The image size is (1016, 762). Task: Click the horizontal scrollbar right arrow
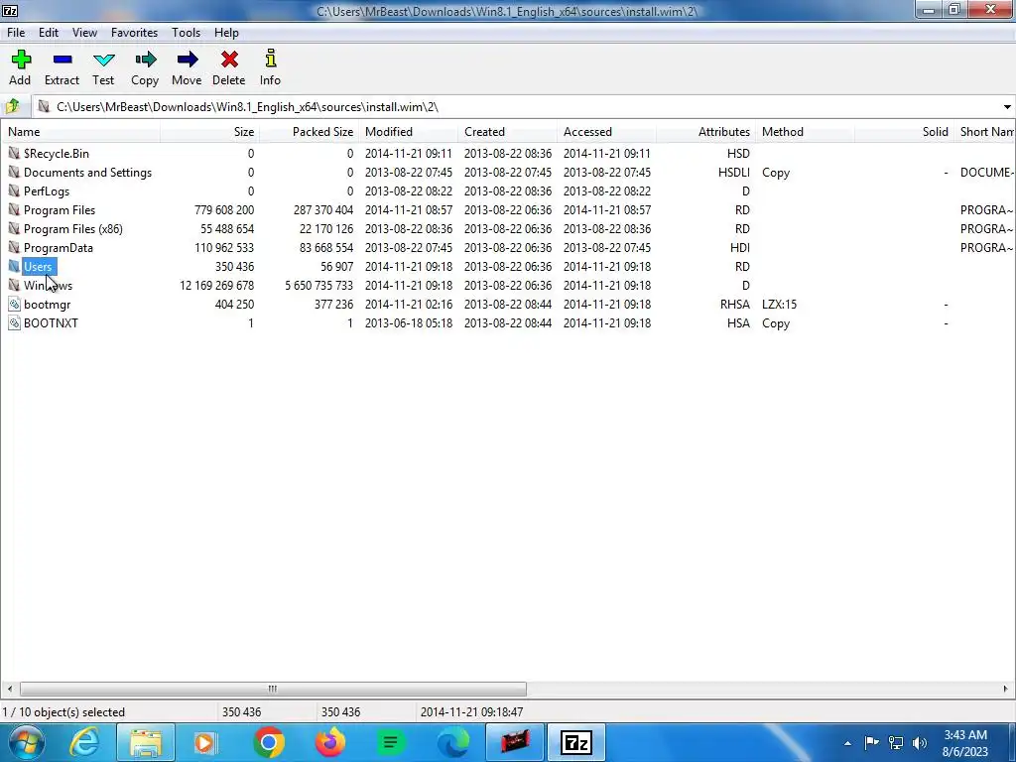point(1006,689)
